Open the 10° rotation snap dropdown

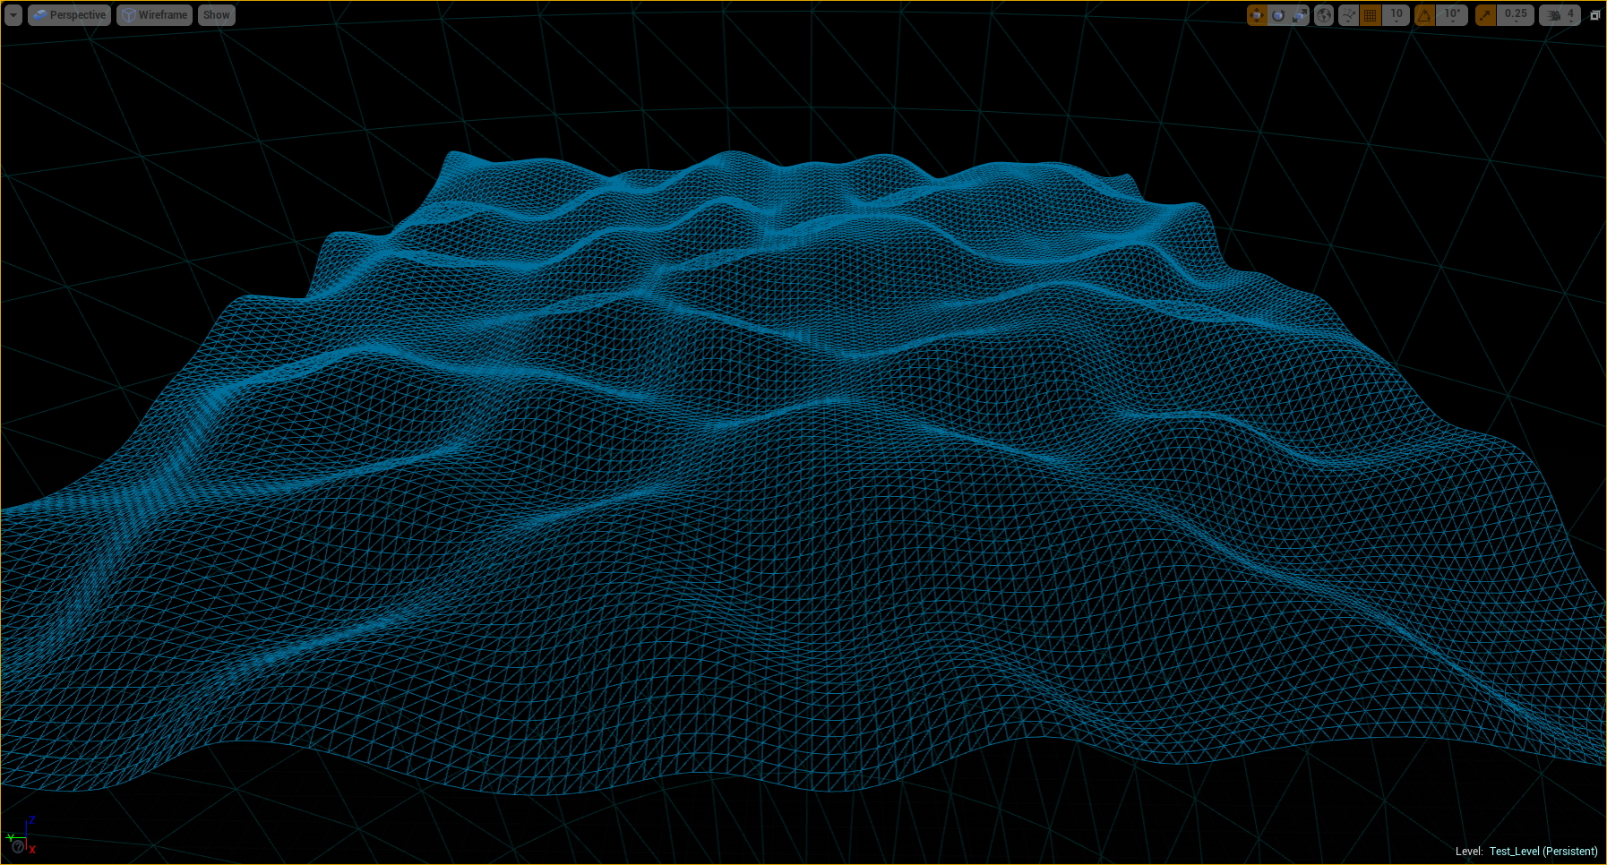point(1451,15)
